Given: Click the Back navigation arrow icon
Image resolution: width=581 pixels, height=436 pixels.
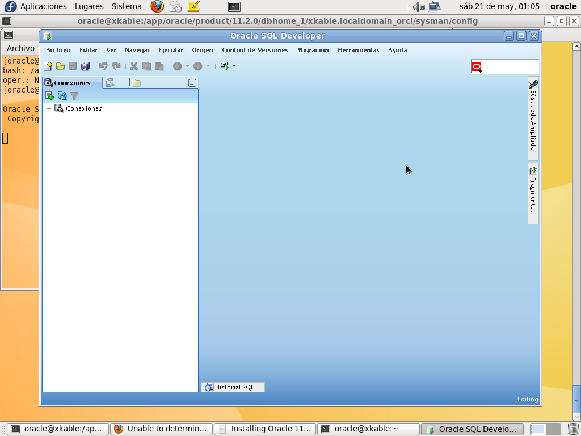Looking at the screenshot, I should (178, 66).
